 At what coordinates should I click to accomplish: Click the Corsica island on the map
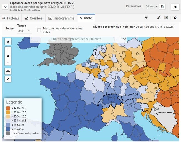(x=115, y=137)
